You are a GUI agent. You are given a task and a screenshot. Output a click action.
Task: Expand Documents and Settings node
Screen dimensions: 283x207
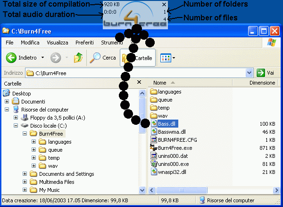25,174
